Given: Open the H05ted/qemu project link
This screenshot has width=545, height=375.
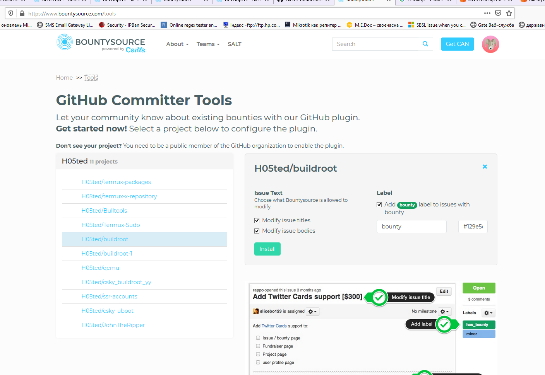Looking at the screenshot, I should [100, 268].
